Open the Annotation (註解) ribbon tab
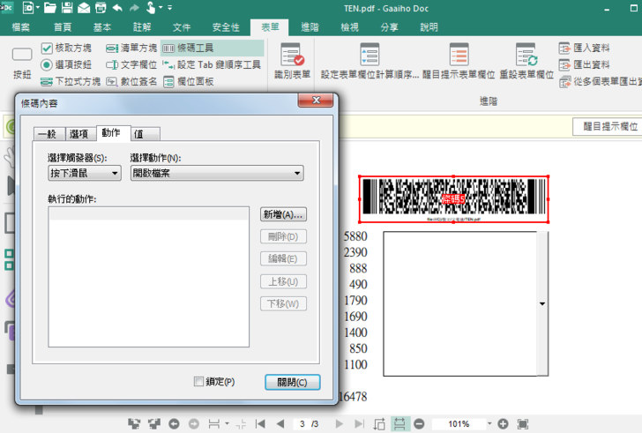Screen dimensions: 642x433 [142, 27]
